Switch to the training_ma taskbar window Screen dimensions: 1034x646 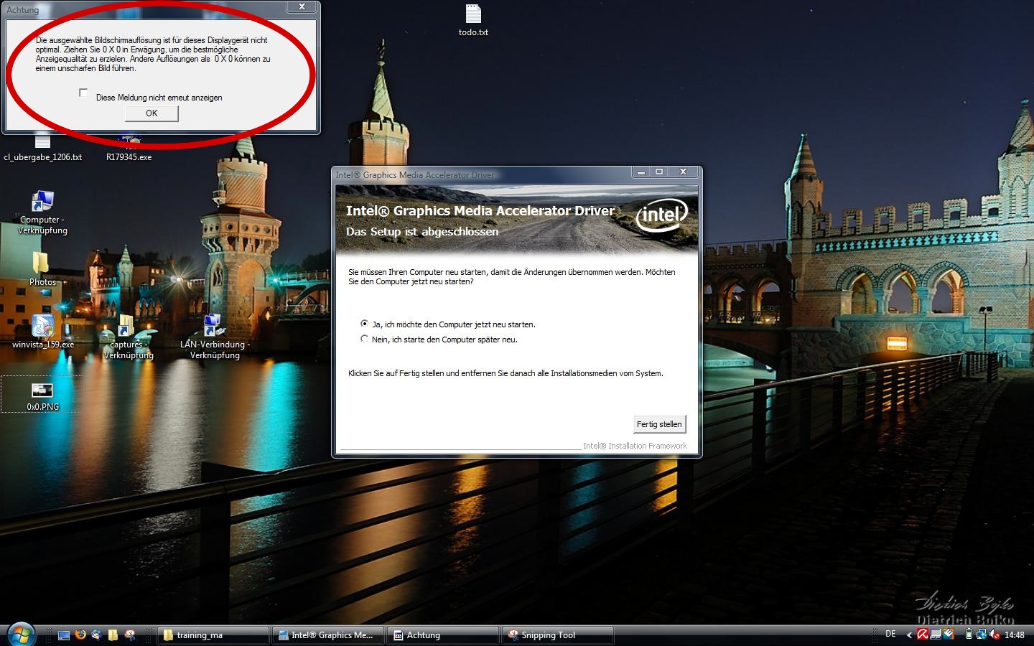(213, 635)
